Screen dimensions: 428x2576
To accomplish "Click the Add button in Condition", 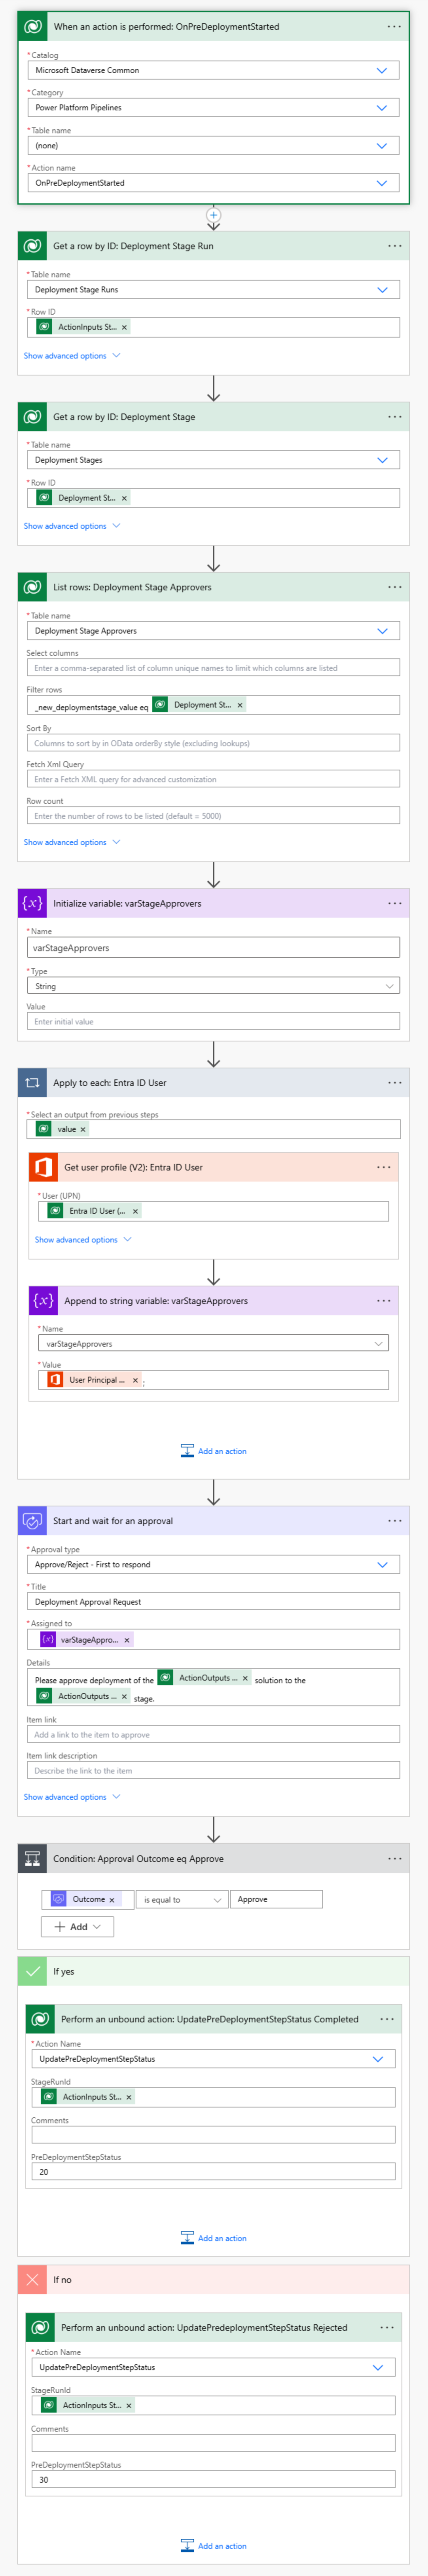I will [x=77, y=1927].
